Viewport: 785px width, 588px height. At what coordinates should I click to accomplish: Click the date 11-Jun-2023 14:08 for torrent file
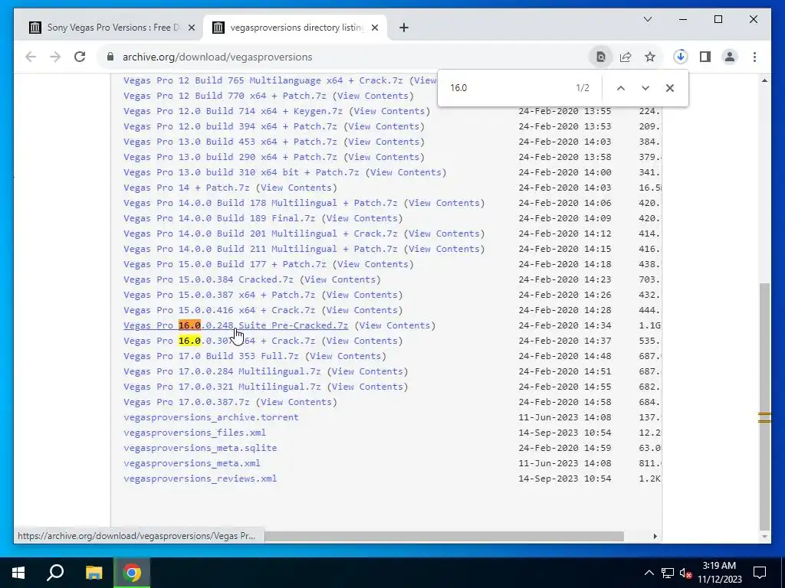tap(564, 417)
